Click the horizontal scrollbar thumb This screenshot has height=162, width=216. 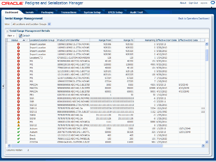point(87,146)
